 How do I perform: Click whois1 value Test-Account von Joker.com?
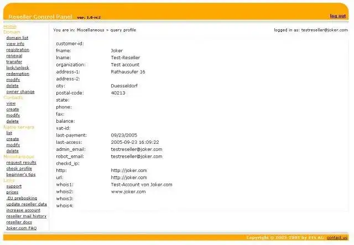pyautogui.click(x=142, y=185)
